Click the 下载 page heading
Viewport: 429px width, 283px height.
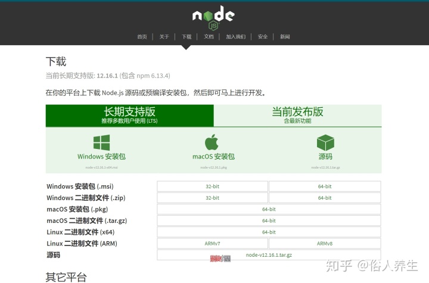56,61
